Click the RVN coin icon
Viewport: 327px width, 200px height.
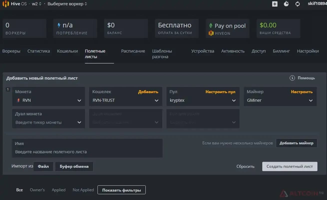tap(18, 100)
